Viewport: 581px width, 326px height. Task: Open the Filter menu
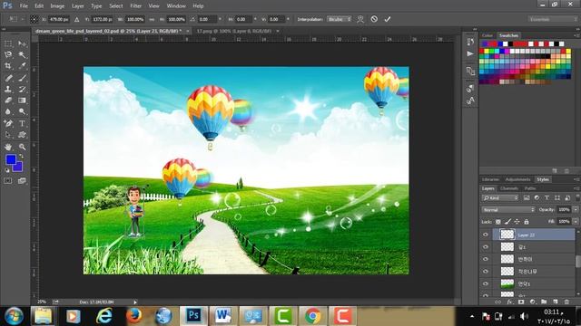point(135,6)
